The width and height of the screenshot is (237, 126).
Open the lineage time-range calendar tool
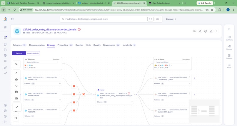(x=16, y=92)
